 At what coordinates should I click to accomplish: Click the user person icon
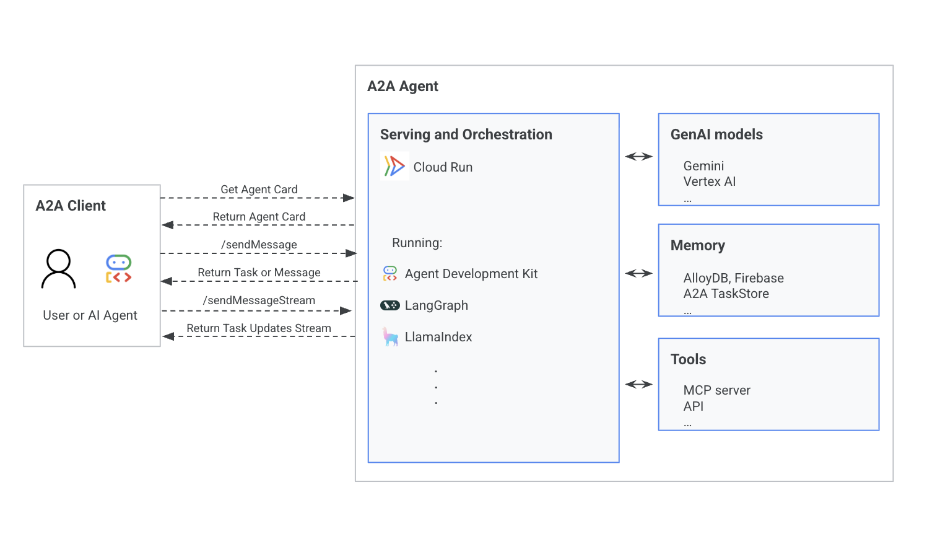point(58,268)
